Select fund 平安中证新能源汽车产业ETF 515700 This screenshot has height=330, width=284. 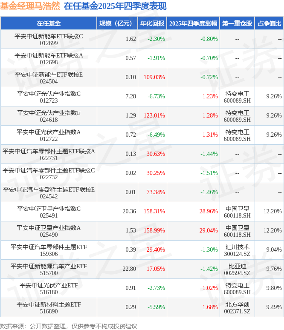[49, 269]
